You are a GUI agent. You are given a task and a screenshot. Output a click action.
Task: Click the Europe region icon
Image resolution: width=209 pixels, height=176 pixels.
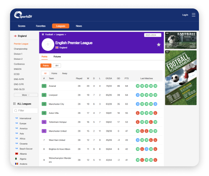16,123
